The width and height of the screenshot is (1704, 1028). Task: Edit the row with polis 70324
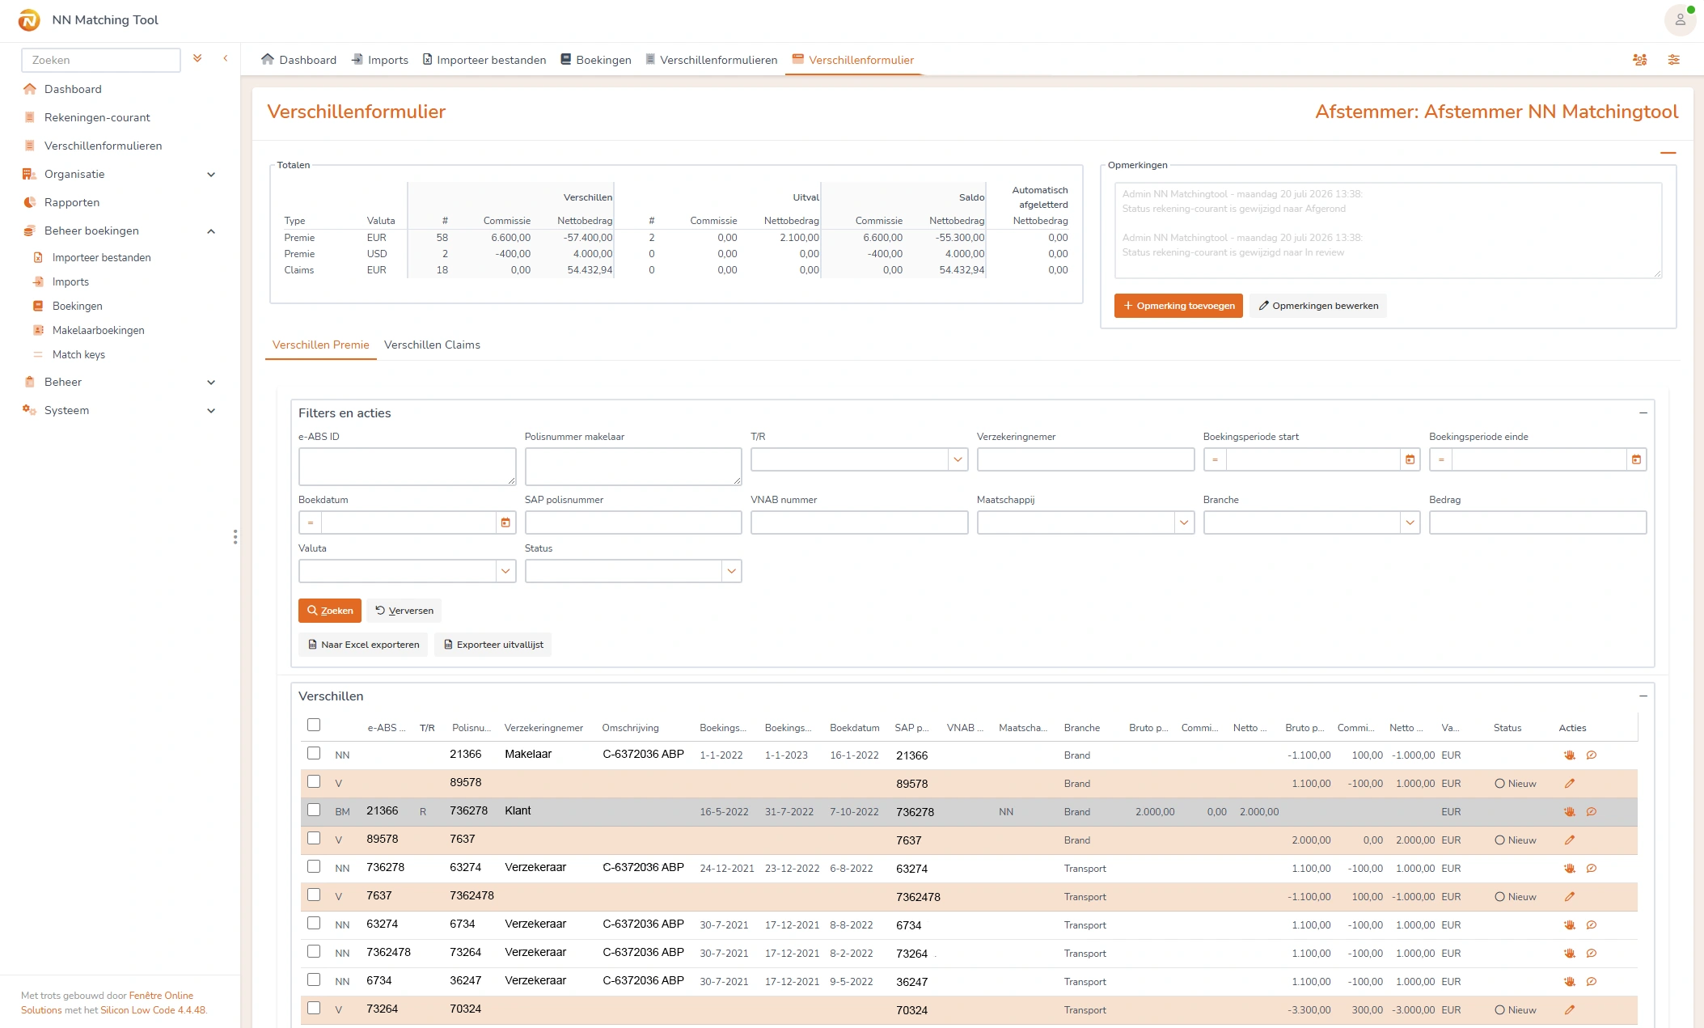pyautogui.click(x=1569, y=1009)
